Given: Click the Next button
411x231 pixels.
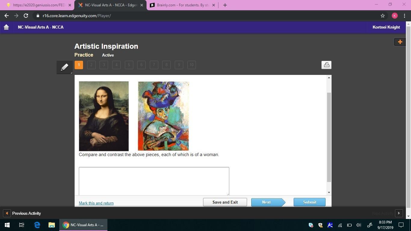Looking at the screenshot, I should click(268, 202).
